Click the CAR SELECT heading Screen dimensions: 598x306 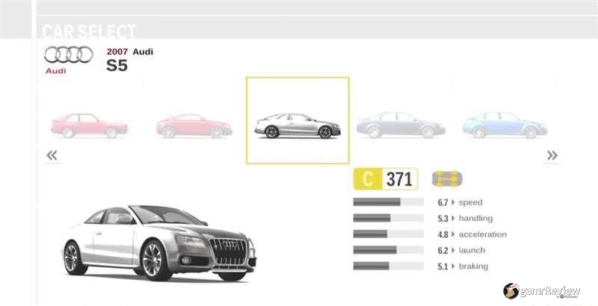coord(89,31)
